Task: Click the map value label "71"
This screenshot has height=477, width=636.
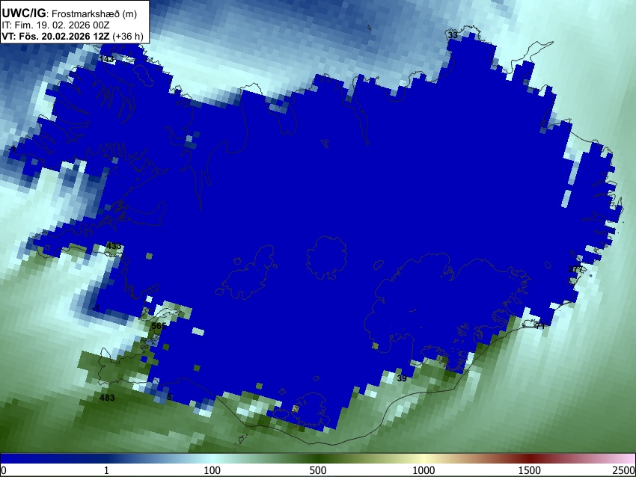Action: tap(540, 325)
